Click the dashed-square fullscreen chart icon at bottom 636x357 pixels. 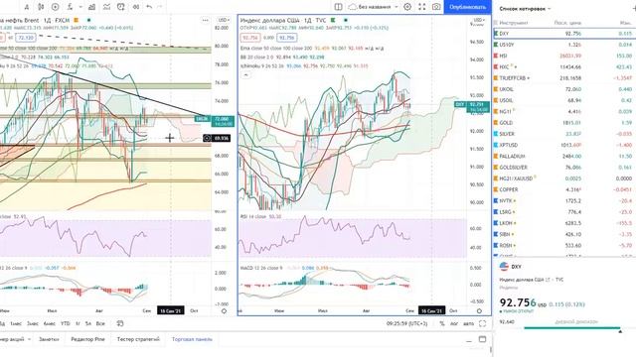point(482,323)
